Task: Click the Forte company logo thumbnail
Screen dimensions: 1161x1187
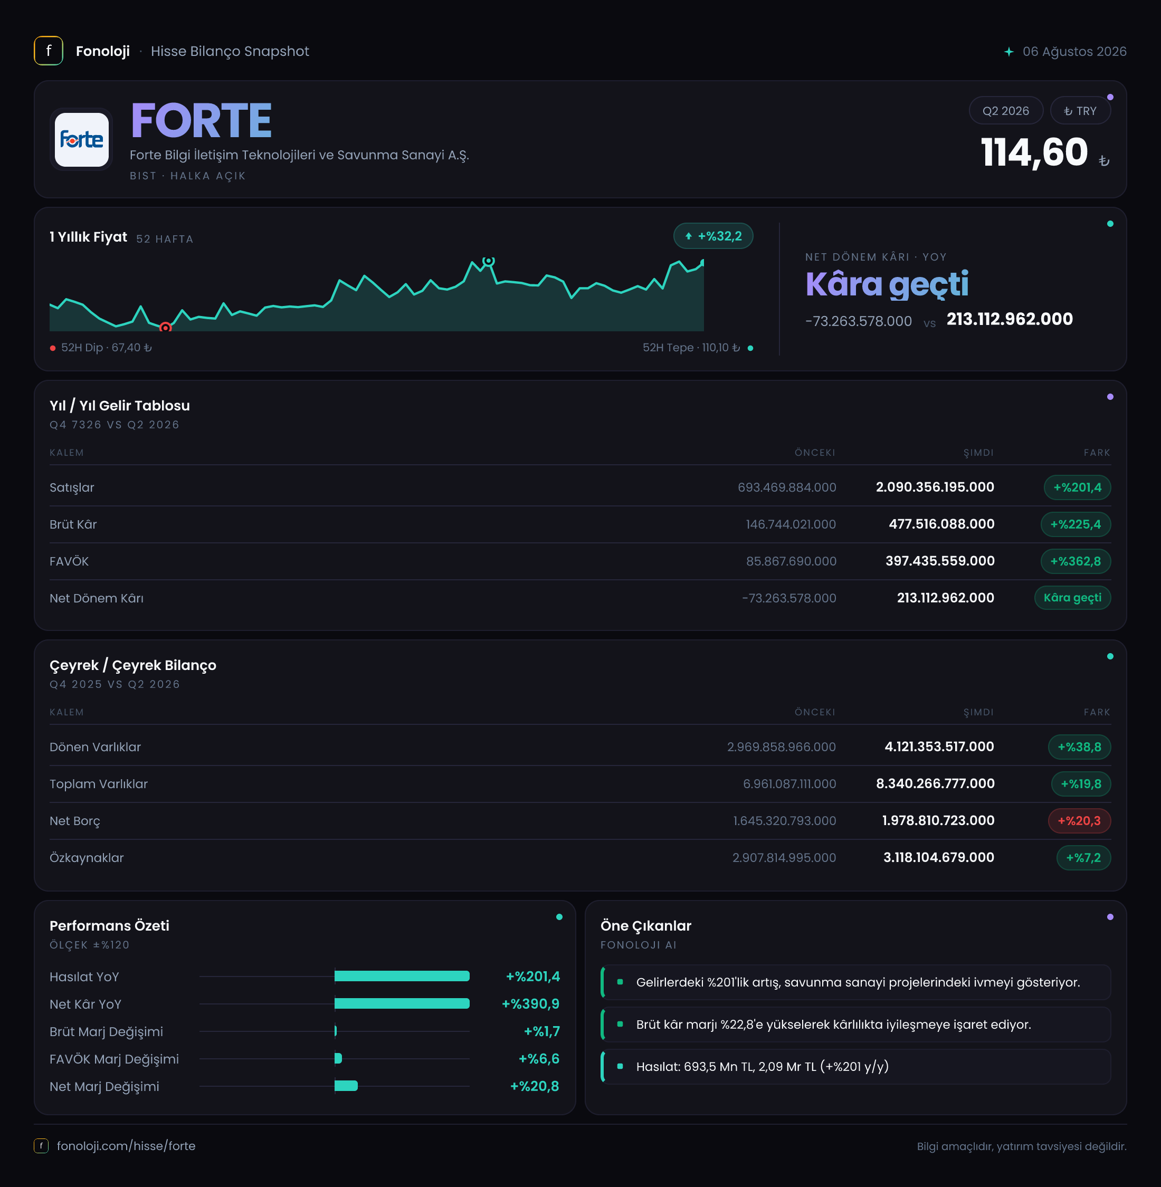Action: coord(82,140)
